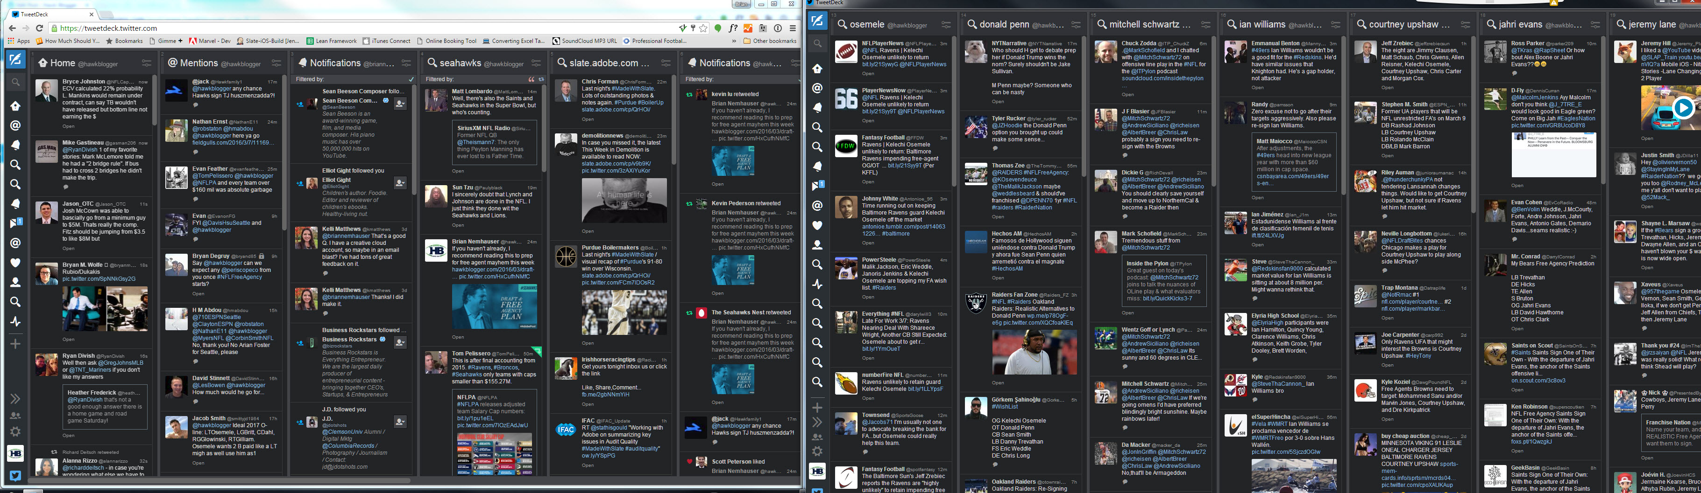Open Home icon in the right TweetDeck app sidebar

[x=817, y=69]
